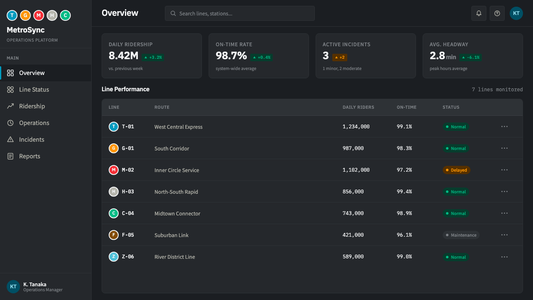Open the notifications bell
This screenshot has width=533, height=300.
click(479, 13)
